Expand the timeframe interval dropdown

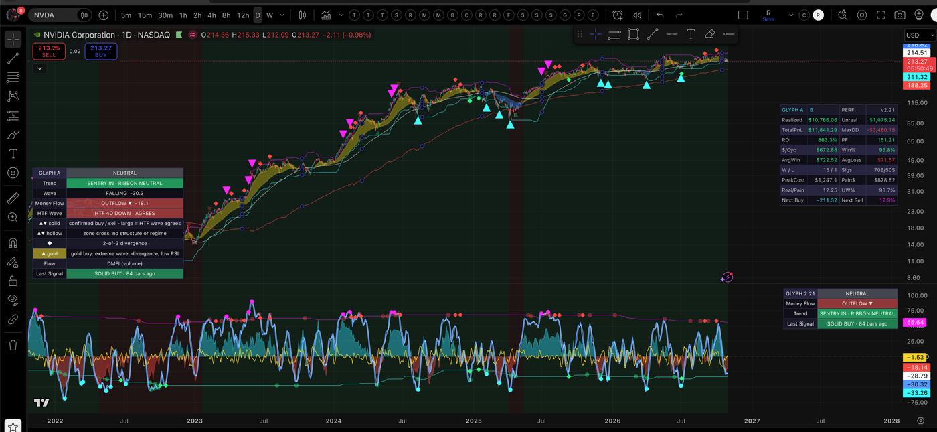282,15
